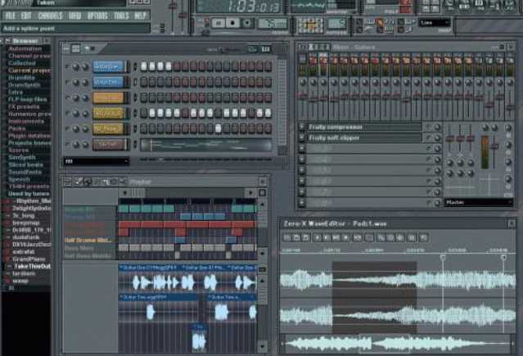Select the dustafunk item in the Browser
This screenshot has height=356, width=523.
coord(25,237)
